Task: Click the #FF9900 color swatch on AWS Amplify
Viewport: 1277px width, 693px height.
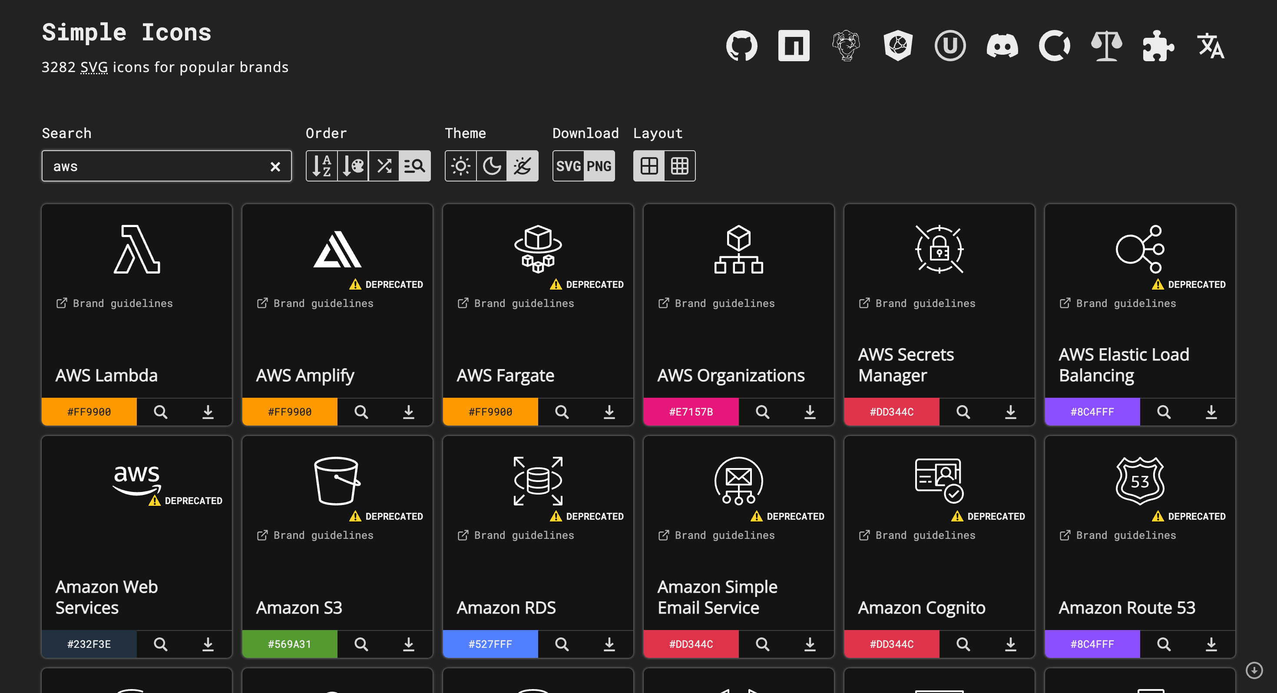Action: [290, 412]
